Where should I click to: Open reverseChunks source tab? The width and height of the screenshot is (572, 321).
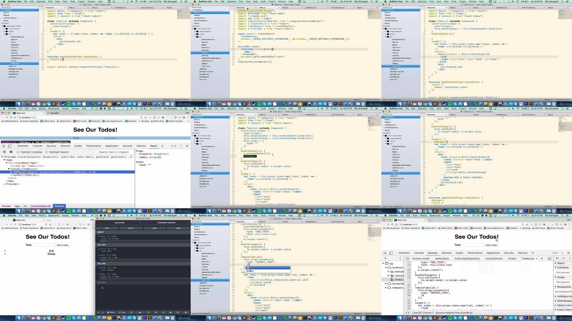click(494, 258)
